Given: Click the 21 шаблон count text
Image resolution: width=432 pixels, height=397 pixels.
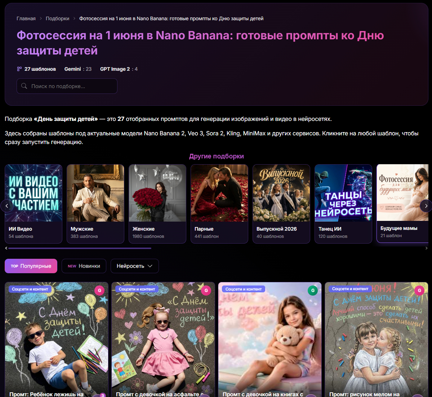Looking at the screenshot, I should [391, 235].
